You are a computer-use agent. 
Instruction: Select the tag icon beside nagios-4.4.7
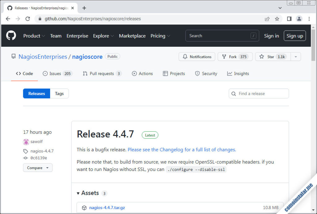click(26, 151)
